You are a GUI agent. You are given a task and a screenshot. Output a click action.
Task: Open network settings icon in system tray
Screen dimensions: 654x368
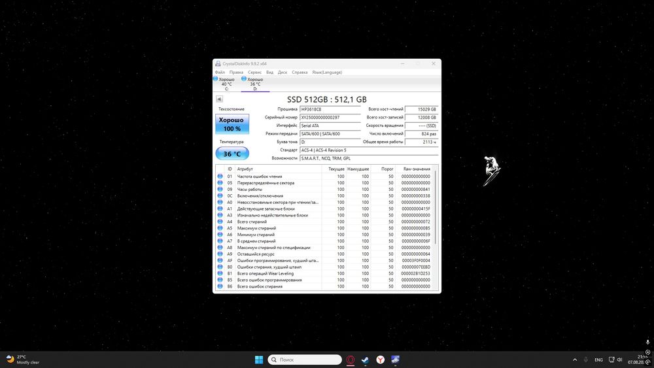click(x=611, y=360)
